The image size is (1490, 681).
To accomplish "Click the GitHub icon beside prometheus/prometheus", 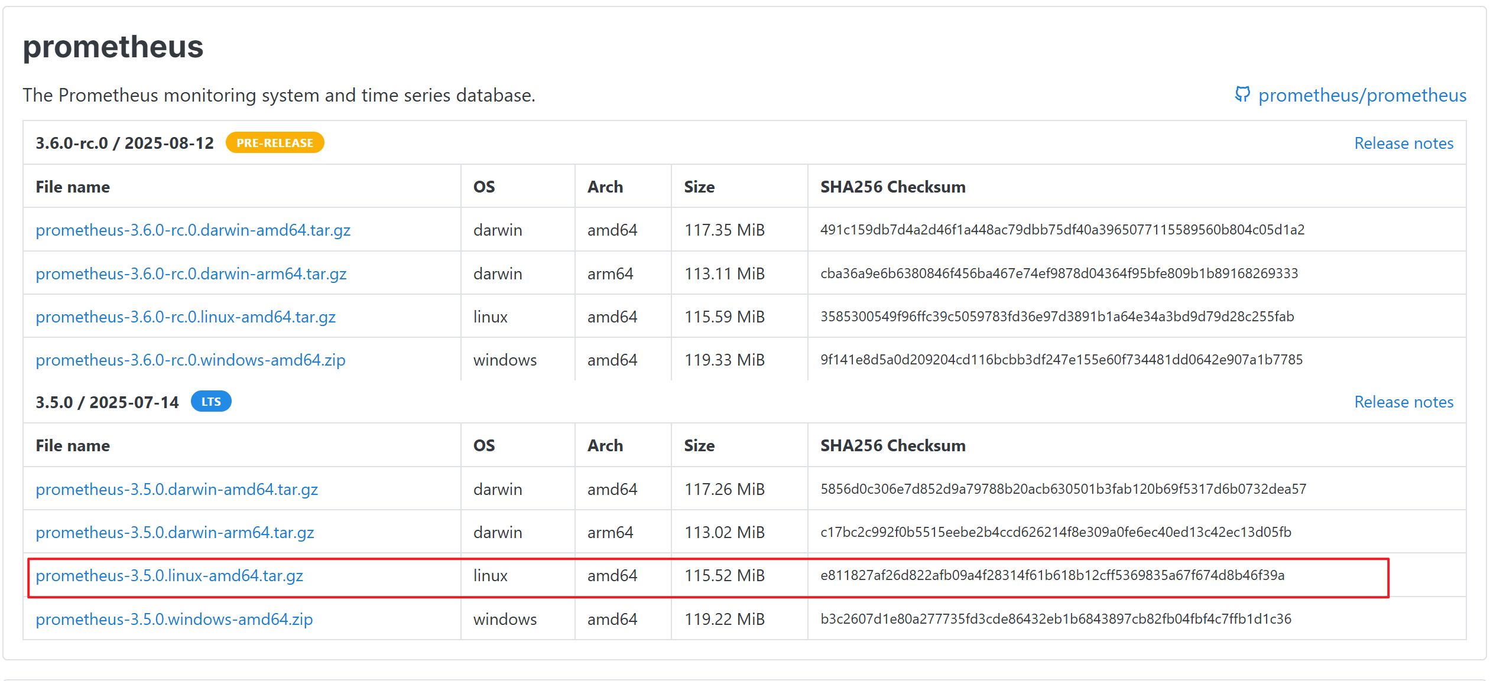I will 1242,95.
